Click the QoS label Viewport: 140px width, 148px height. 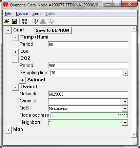[x=24, y=108]
